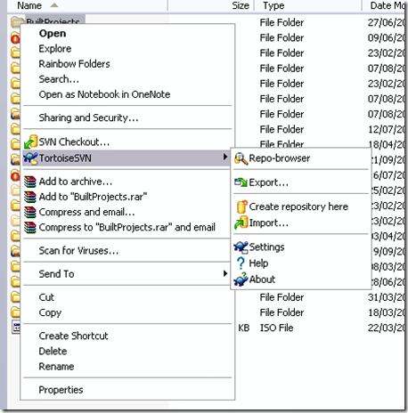Click the Add to archive WinRAR icon
Image resolution: width=408 pixels, height=413 pixels.
[30, 182]
